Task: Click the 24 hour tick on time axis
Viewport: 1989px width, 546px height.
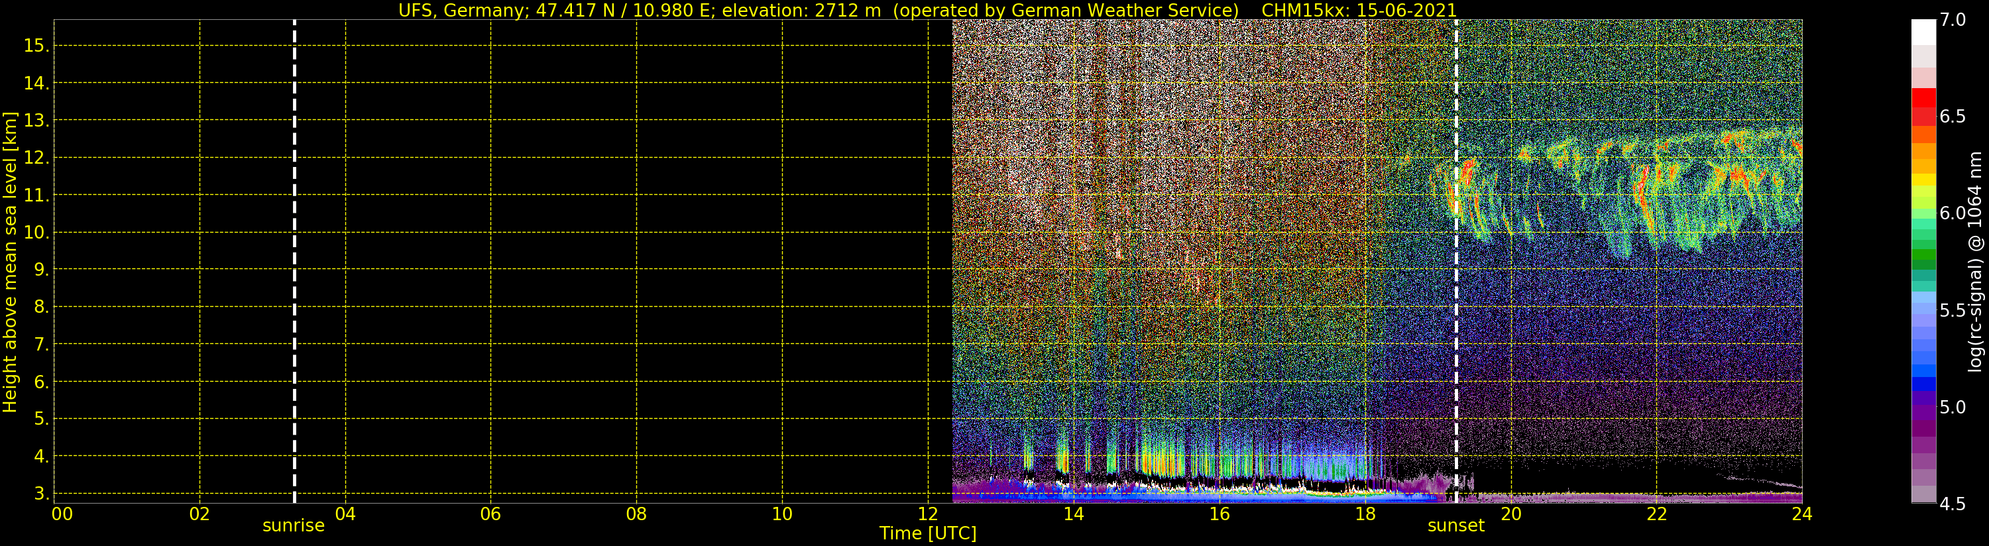Action: 1801,514
